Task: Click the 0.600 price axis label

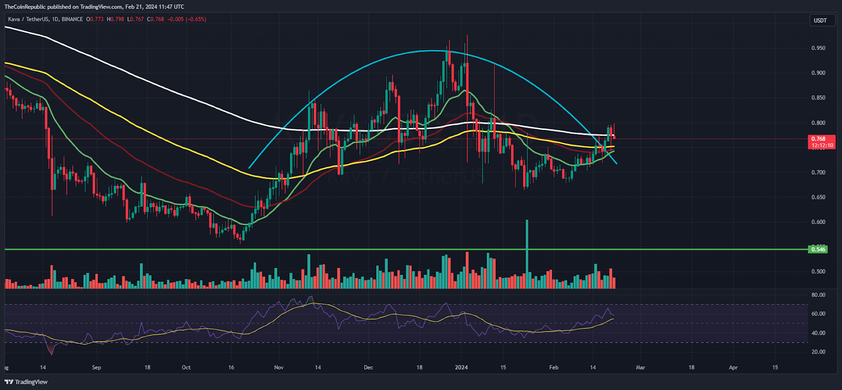Action: [x=818, y=222]
